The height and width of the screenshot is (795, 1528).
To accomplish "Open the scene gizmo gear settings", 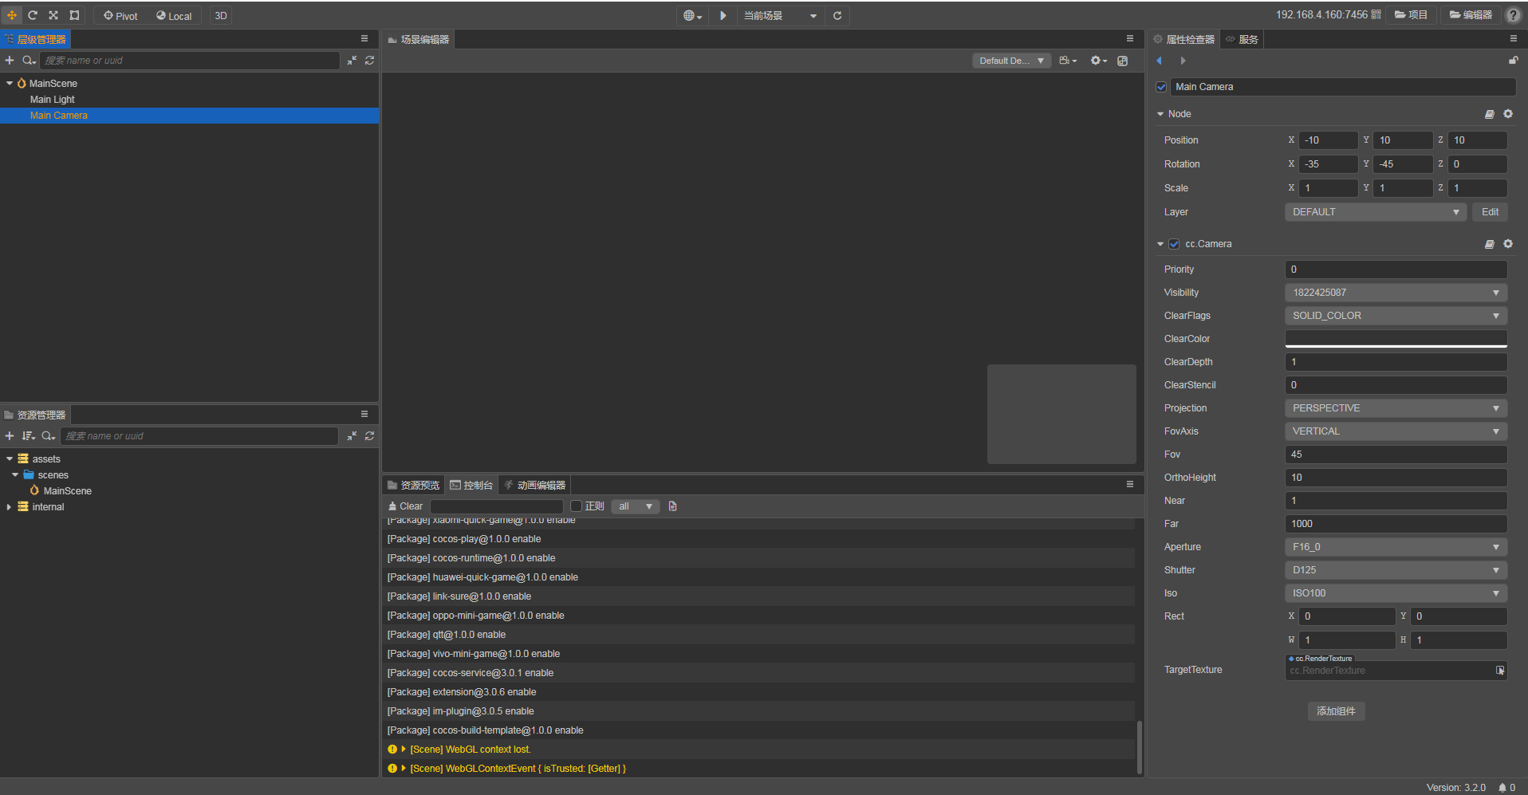I will [1099, 61].
